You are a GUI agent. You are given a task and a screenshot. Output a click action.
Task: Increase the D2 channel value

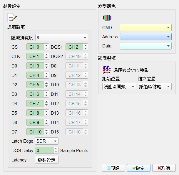tap(46, 83)
